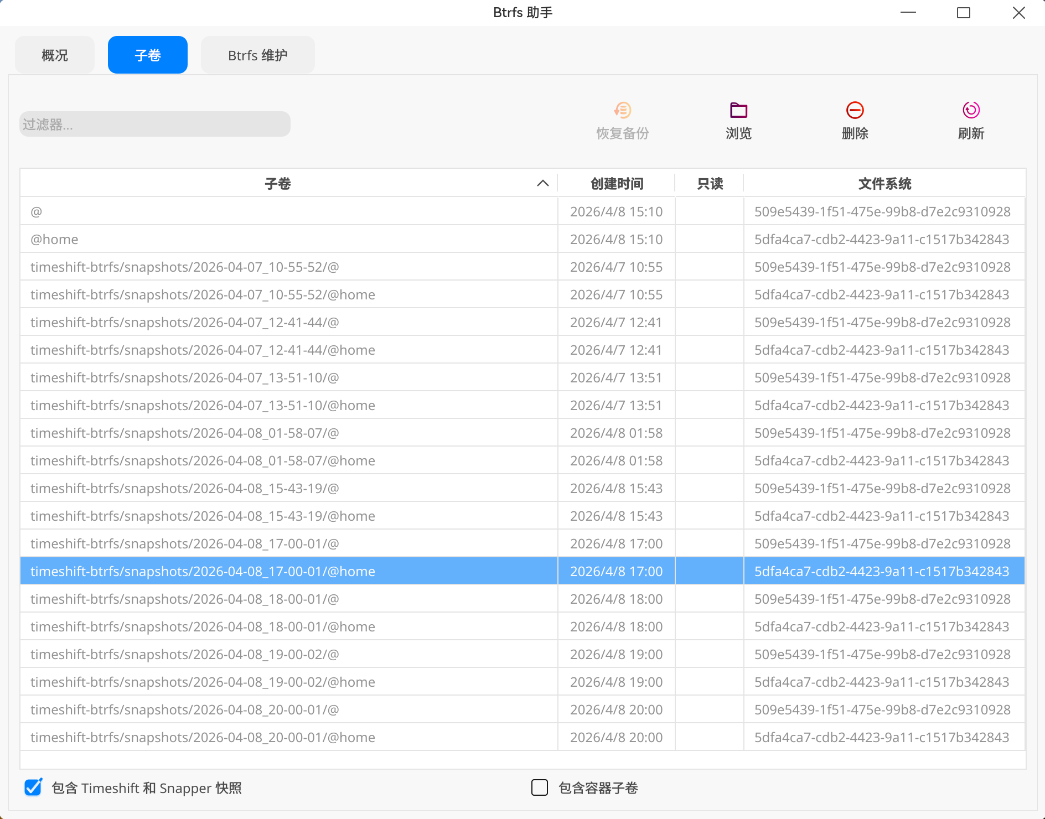Uncheck 包含 Timeshift 和 Snapper 快照

(x=33, y=787)
